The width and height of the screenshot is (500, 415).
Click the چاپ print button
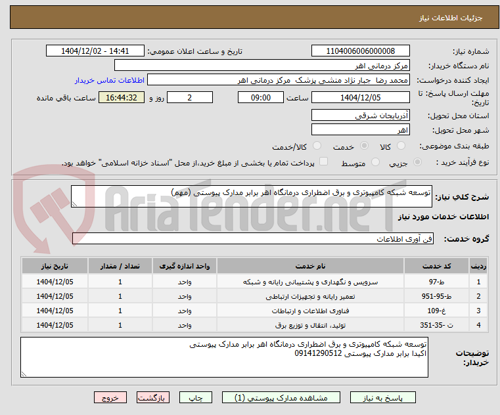[196, 397]
